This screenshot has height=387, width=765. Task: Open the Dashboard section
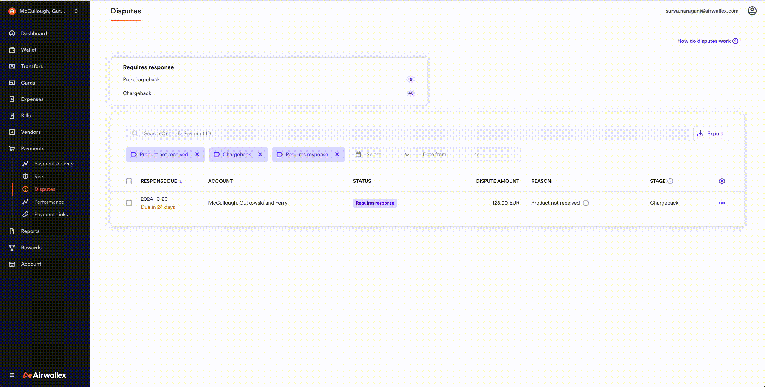33,33
